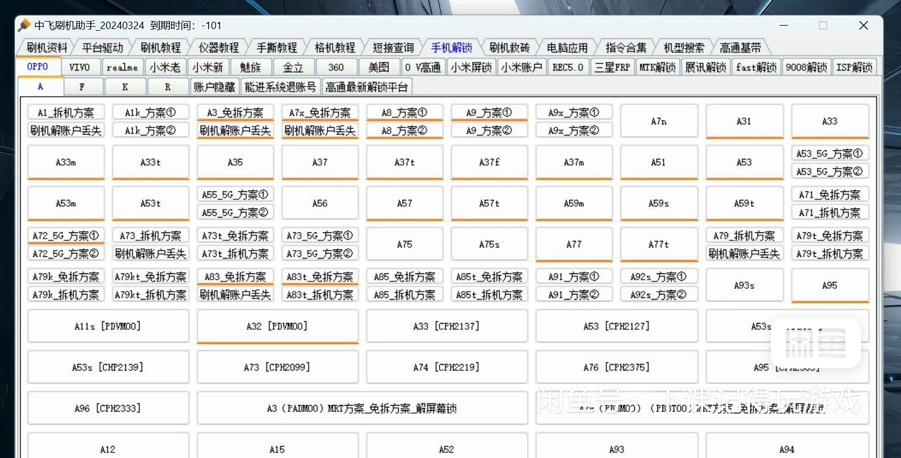Open the R series sub-tab
Screen dimensions: 901x458
[168, 87]
